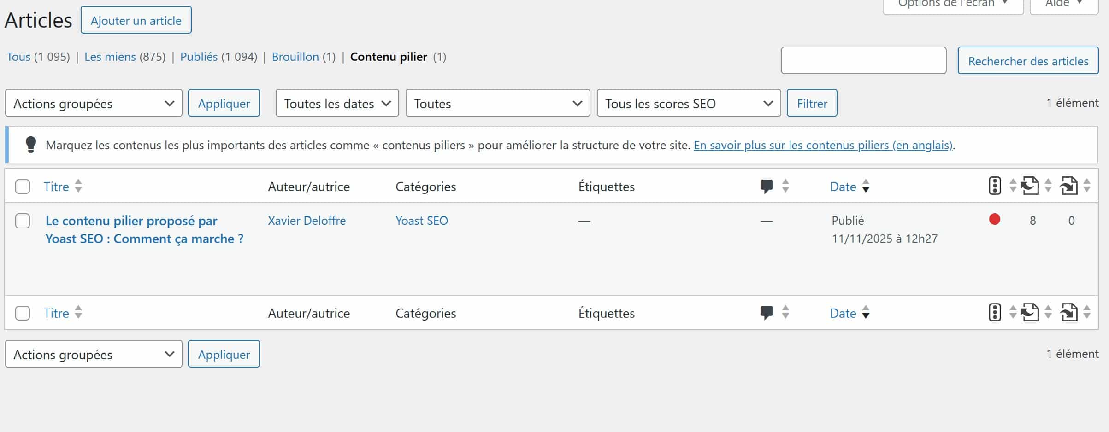
Task: Click the outgoing internal links column icon
Action: point(1070,186)
